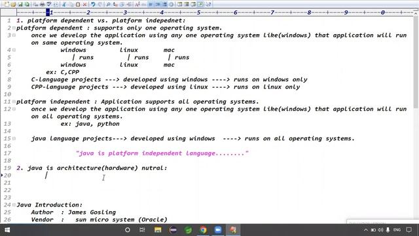Click the text "java is platform independent language"

point(147,153)
